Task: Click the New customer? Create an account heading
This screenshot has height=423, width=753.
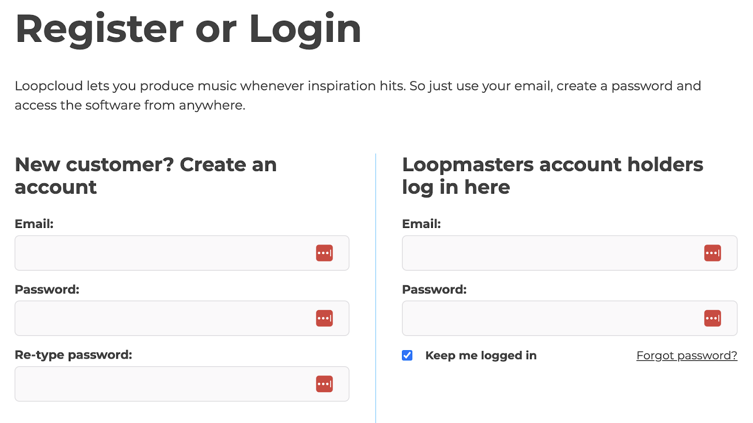Action: click(x=145, y=176)
